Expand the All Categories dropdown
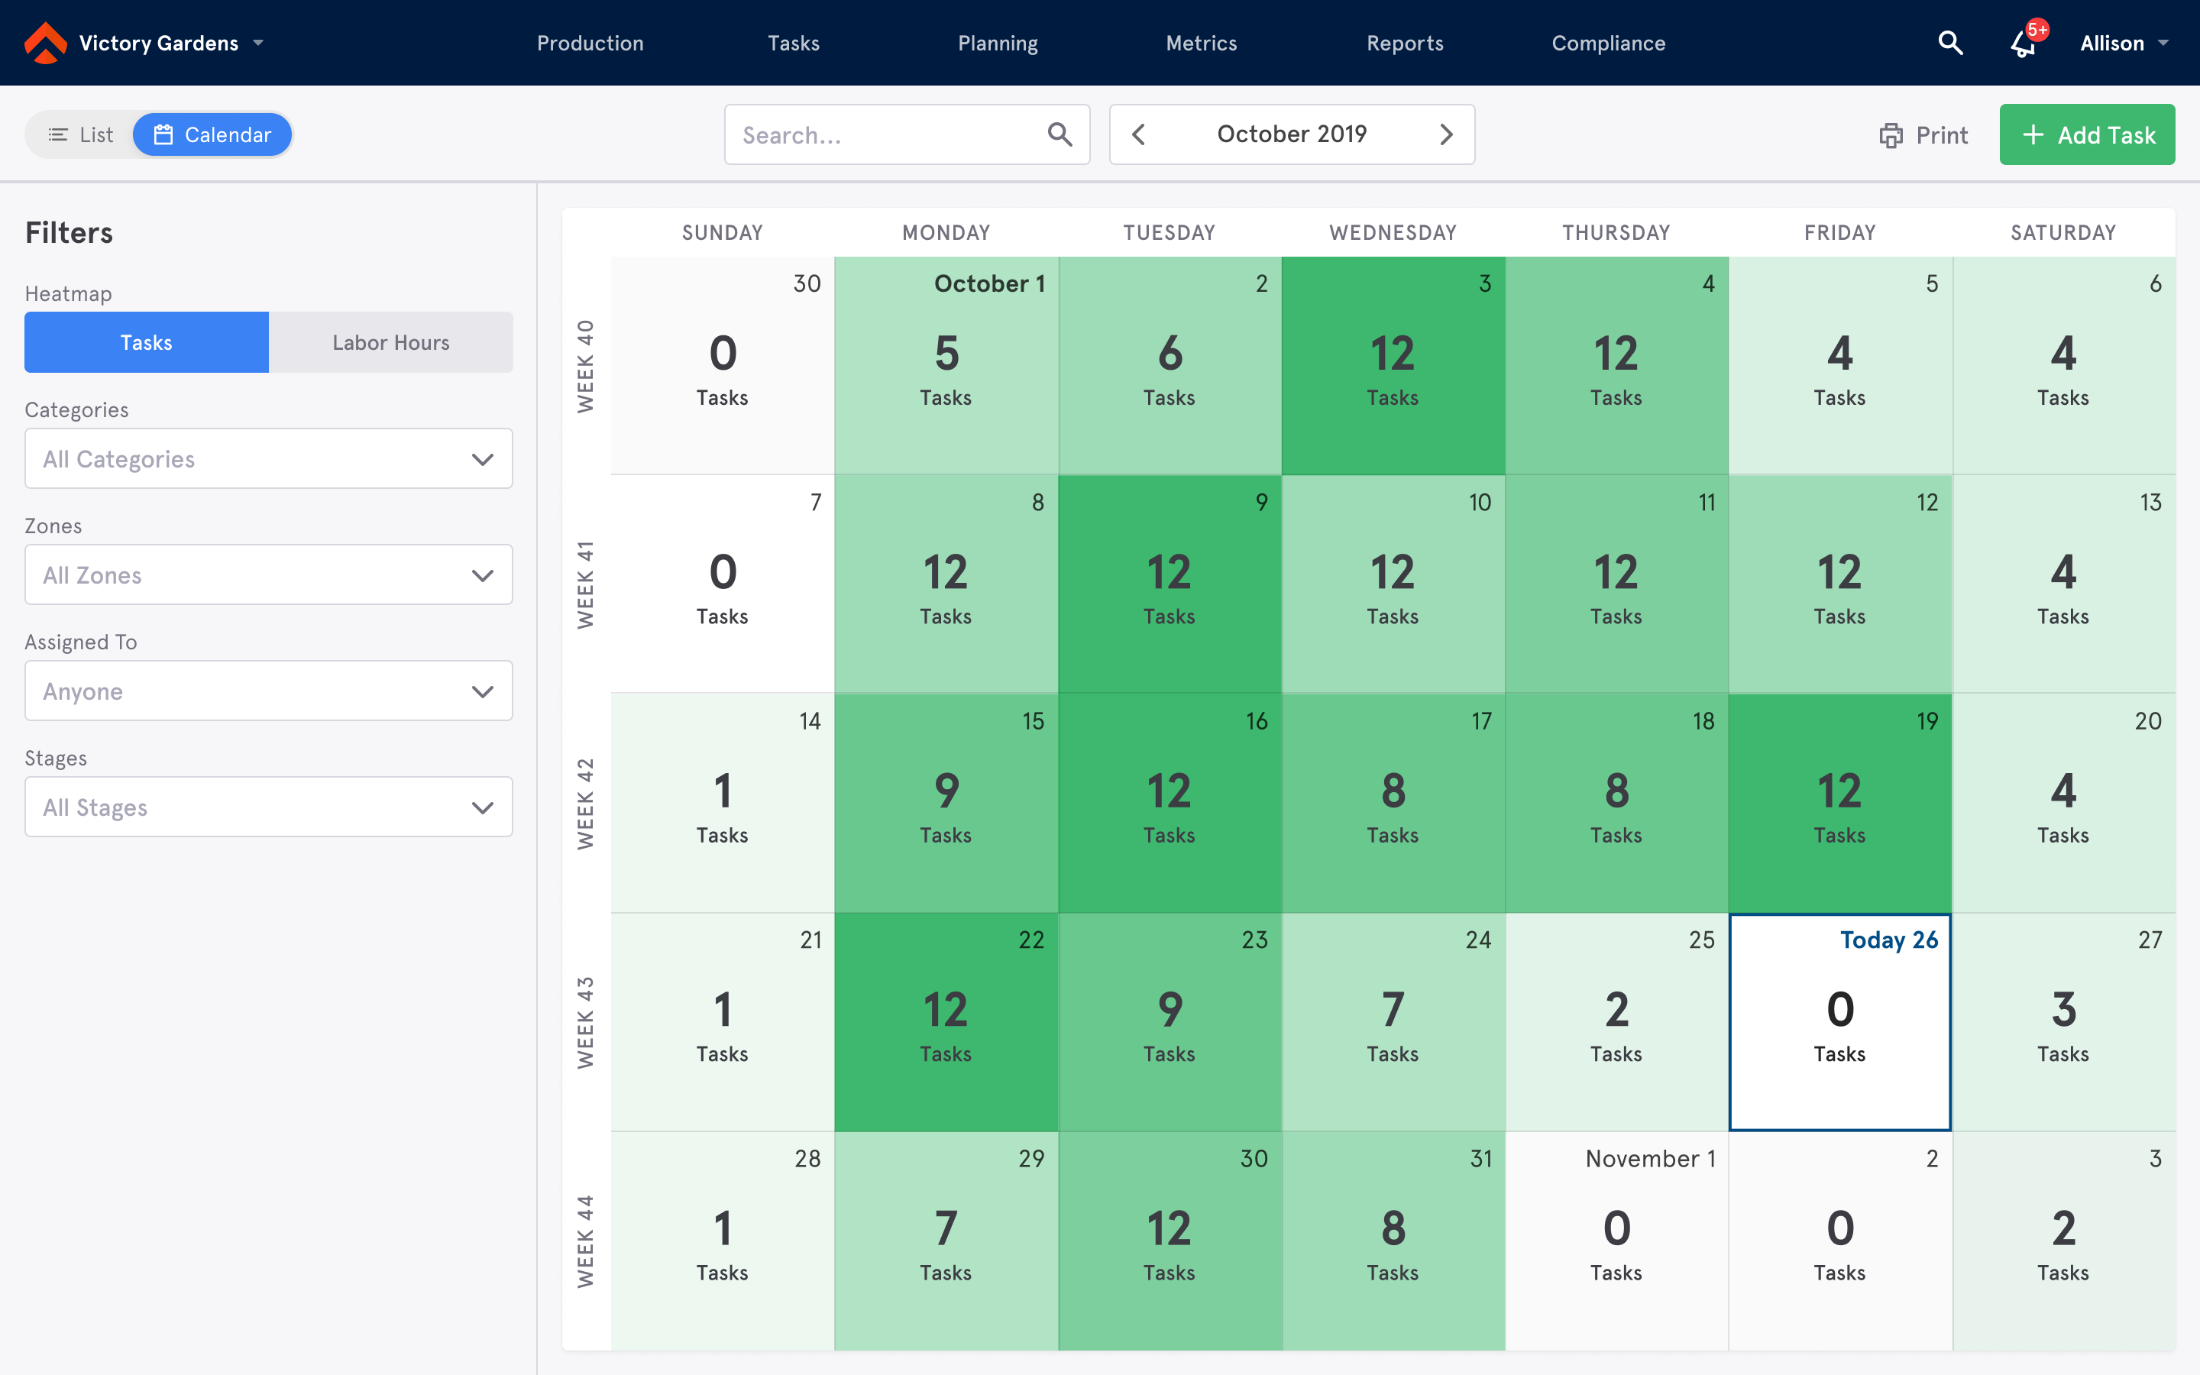Viewport: 2200px width, 1375px height. [268, 459]
